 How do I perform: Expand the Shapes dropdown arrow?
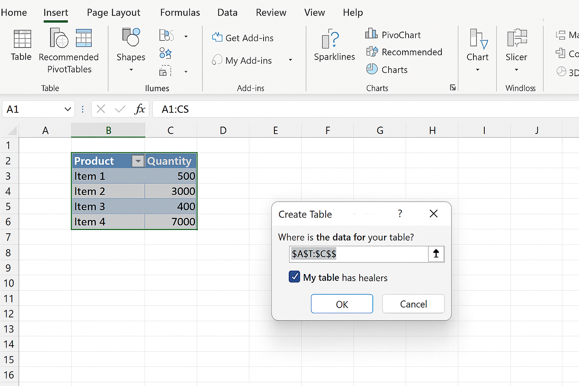(x=131, y=70)
